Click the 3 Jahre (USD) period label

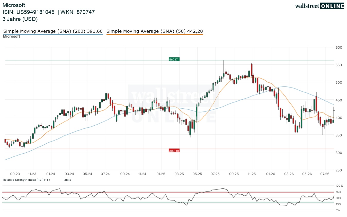(20, 19)
